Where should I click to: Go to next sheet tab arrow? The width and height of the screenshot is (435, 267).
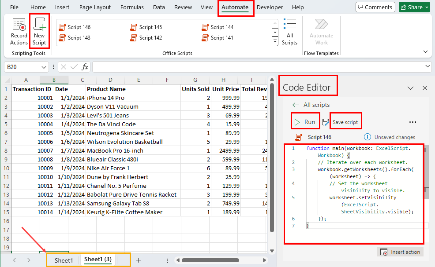[x=29, y=260]
